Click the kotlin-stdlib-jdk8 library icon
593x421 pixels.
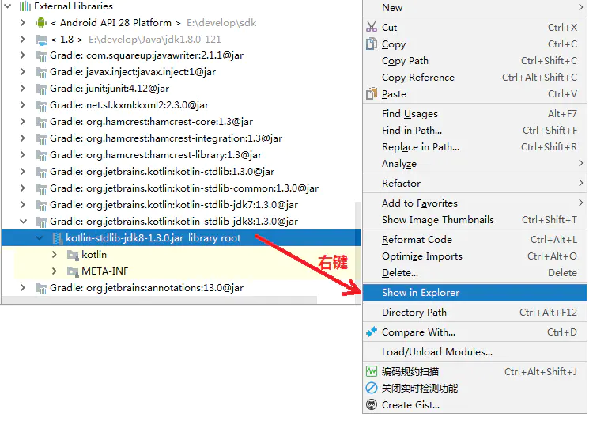[x=41, y=222]
